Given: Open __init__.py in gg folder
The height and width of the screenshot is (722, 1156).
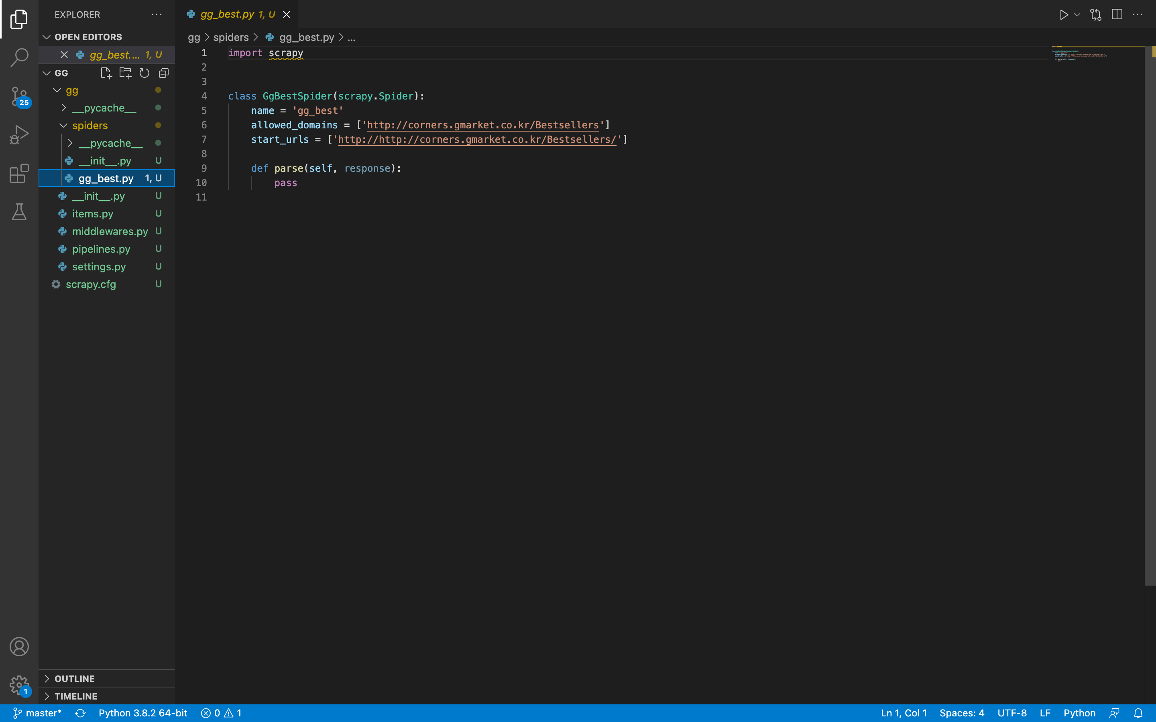Looking at the screenshot, I should point(107,196).
